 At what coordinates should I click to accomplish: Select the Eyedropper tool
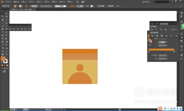tap(3, 45)
